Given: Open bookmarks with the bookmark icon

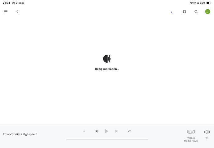Looking at the screenshot, I should 185,11.
